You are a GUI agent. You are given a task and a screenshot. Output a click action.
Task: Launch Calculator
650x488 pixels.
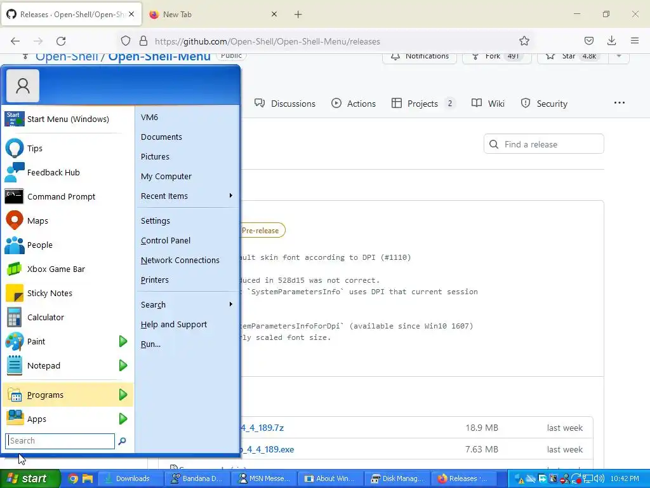(67, 317)
